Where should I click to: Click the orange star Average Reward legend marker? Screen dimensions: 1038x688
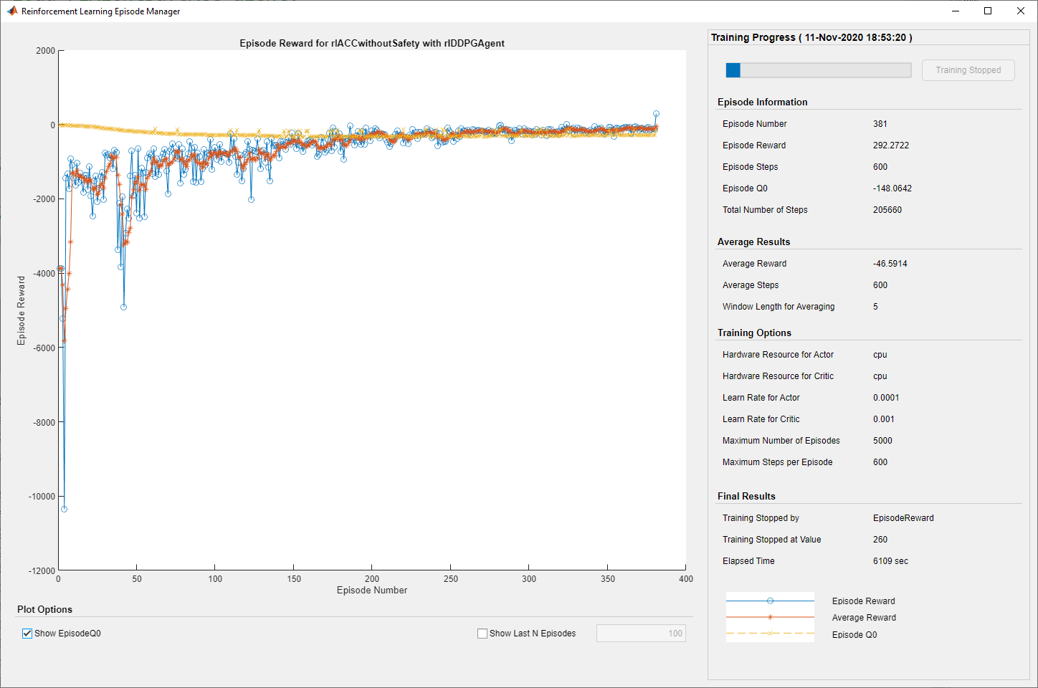click(770, 617)
